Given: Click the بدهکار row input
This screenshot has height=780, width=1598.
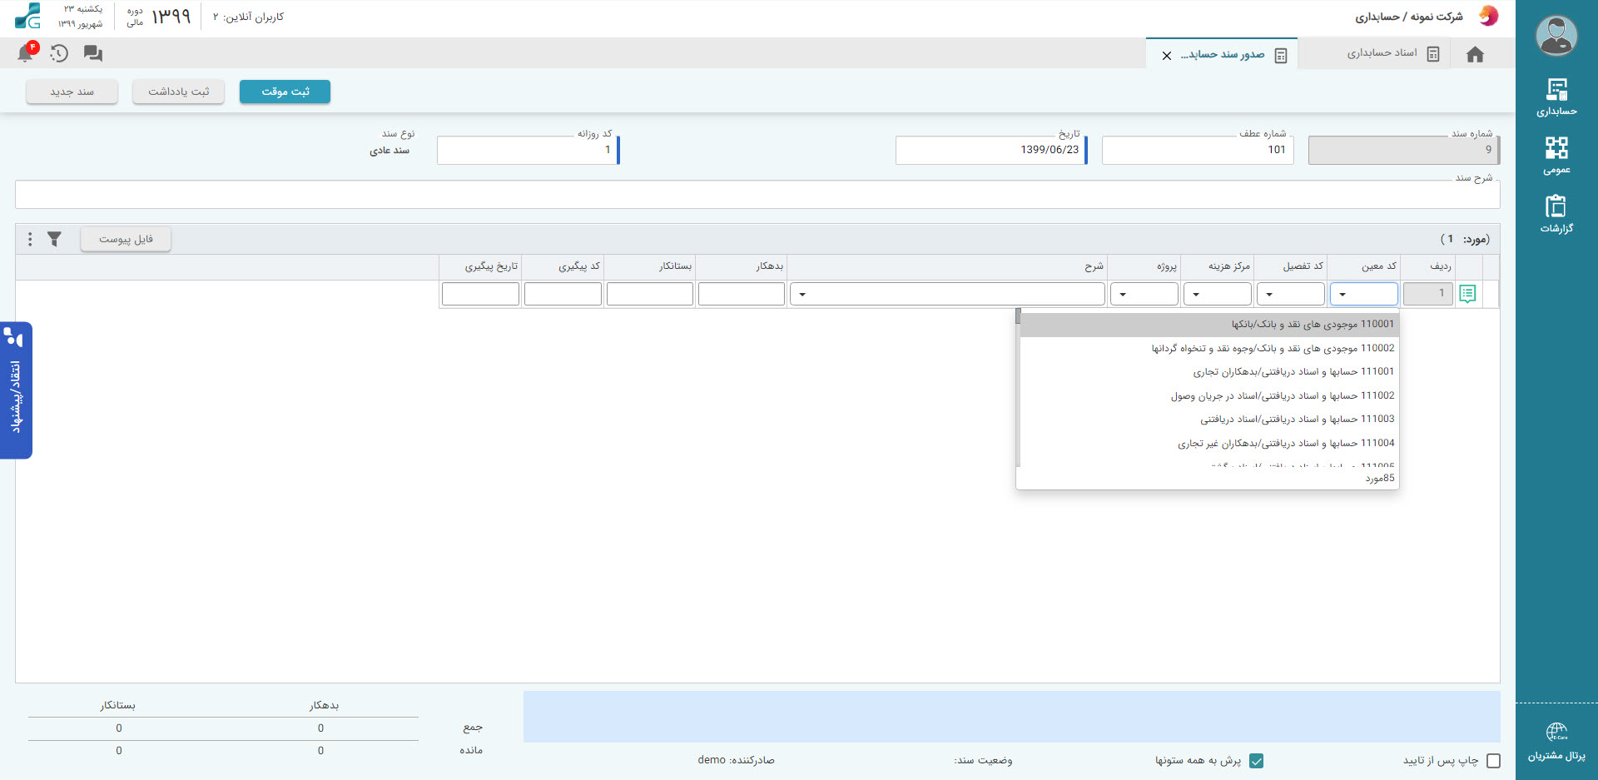Looking at the screenshot, I should click(x=741, y=294).
